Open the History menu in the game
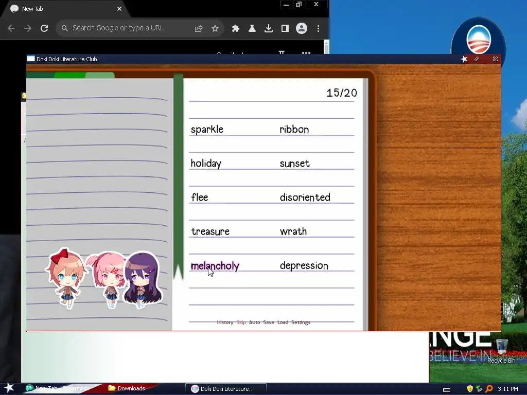 click(225, 322)
